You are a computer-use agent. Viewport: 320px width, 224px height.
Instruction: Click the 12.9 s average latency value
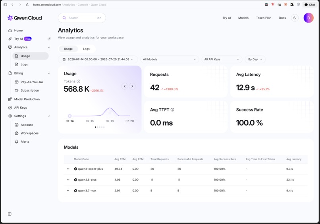click(x=245, y=88)
